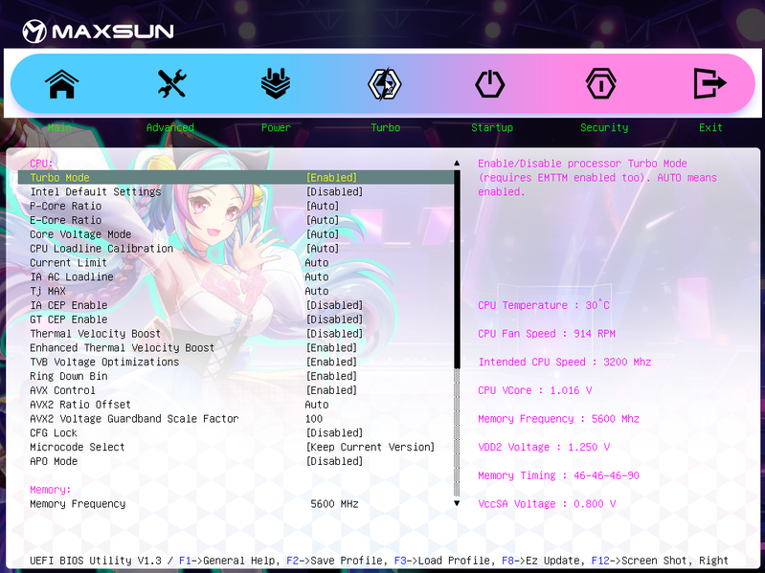Click Memory Frequency 5600 MHz value
Viewport: 765px width, 573px height.
[335, 504]
